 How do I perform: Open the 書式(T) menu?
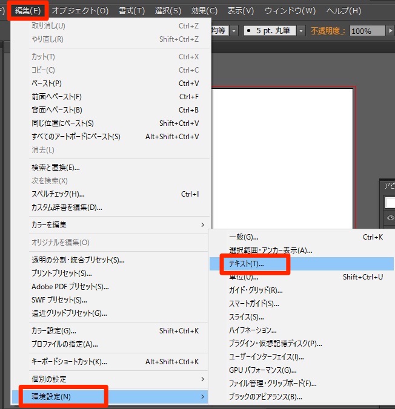coord(131,11)
